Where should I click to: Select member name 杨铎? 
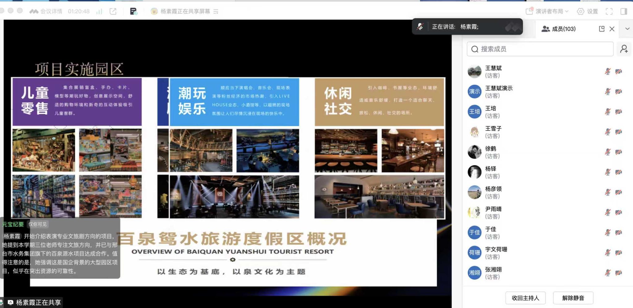tap(491, 169)
